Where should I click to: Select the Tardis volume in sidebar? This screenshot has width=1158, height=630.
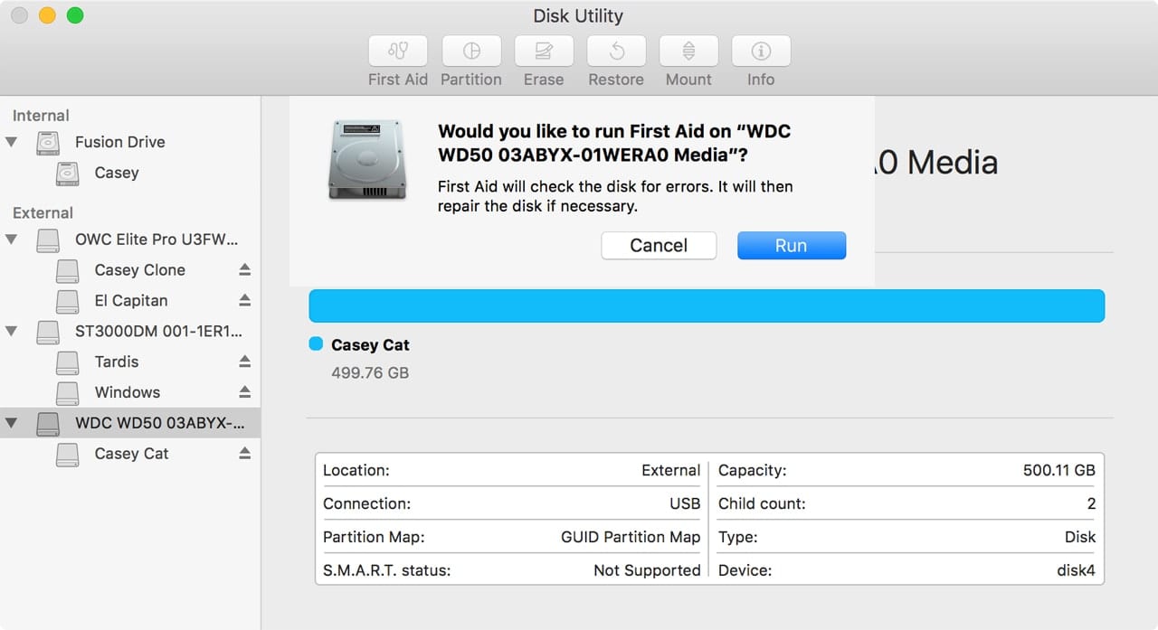pos(117,362)
